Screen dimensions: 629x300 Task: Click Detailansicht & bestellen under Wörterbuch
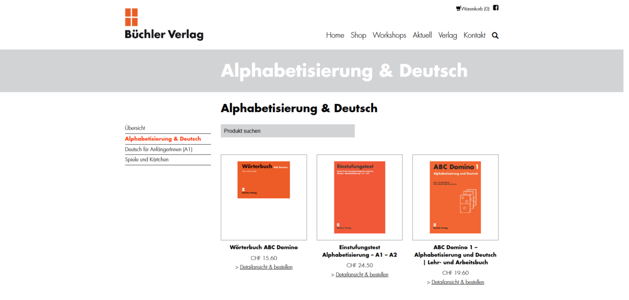click(x=266, y=267)
